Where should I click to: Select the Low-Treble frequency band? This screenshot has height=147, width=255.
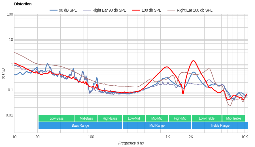[x=207, y=118]
